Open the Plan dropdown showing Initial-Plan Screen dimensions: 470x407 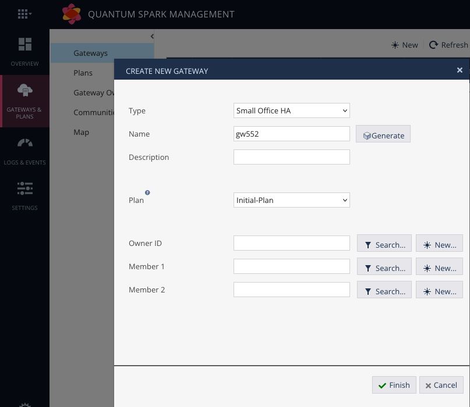pos(291,199)
